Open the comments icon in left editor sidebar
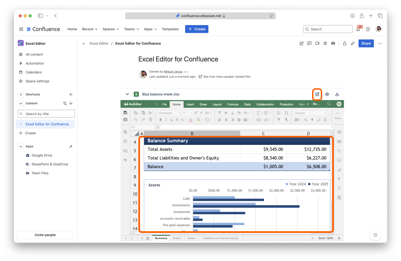 tap(125, 142)
